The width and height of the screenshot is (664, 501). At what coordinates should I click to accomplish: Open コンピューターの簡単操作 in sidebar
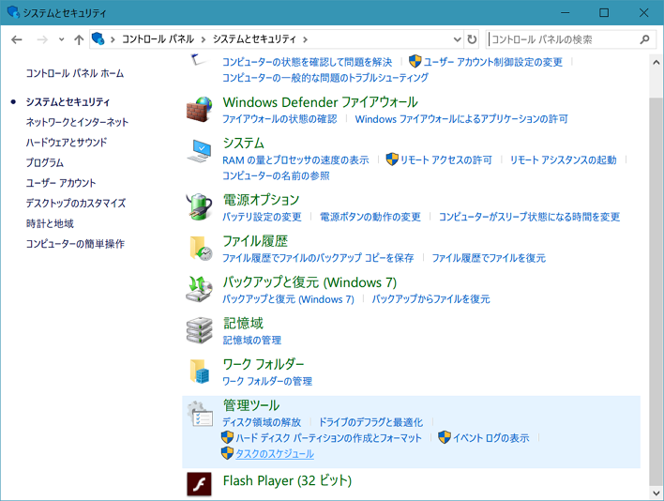75,244
